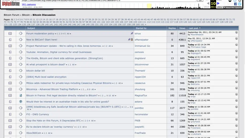Open topic At what pricepoint is bitcoin dead?

[x=46, y=64]
